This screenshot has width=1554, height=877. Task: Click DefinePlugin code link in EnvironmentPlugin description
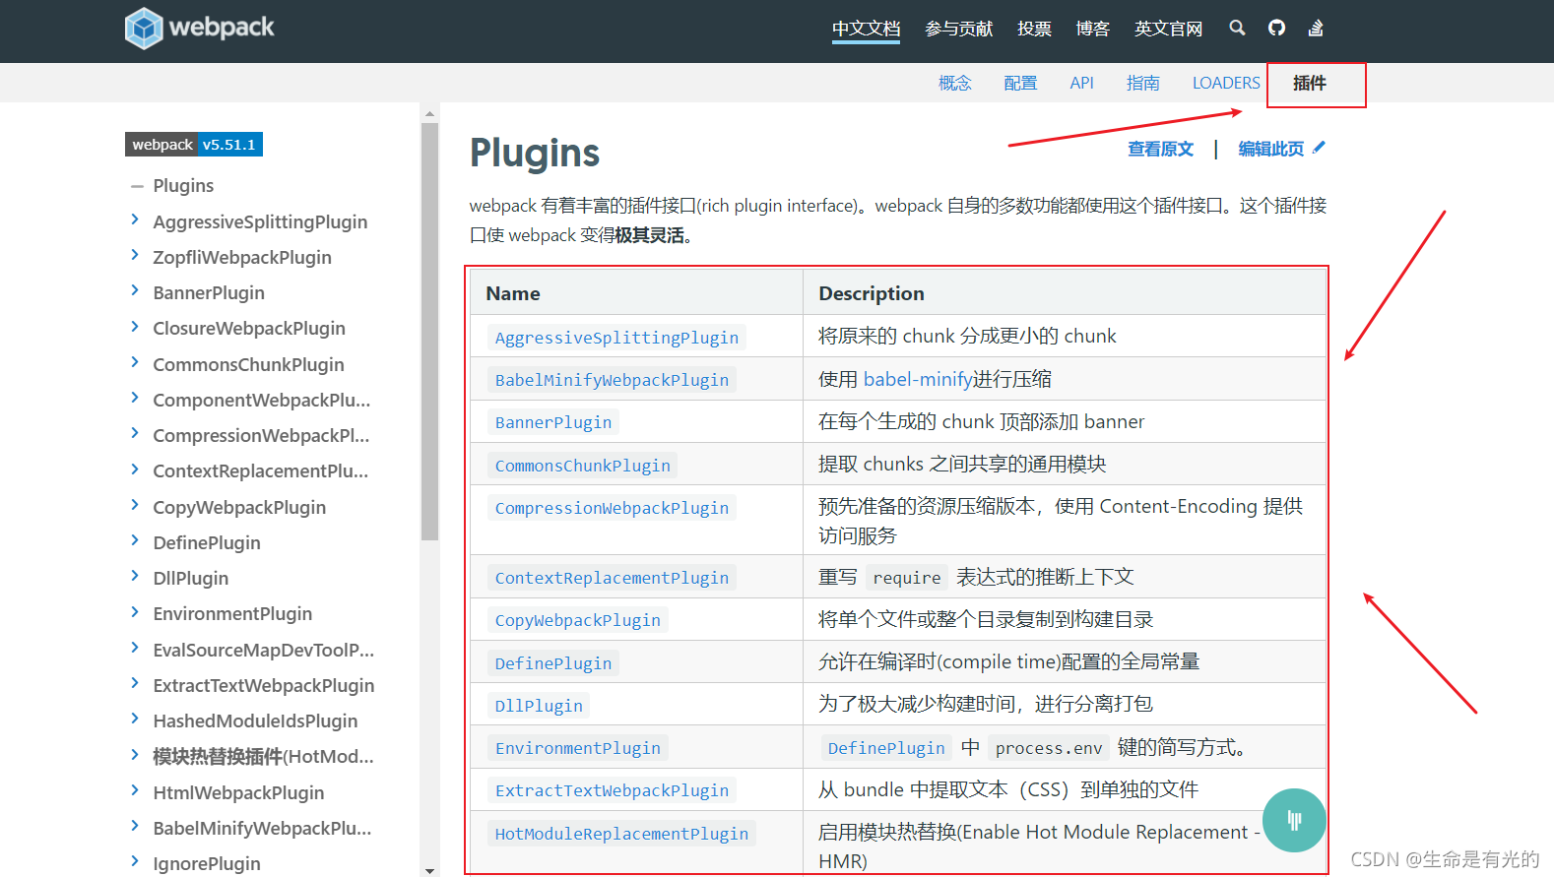click(x=886, y=748)
